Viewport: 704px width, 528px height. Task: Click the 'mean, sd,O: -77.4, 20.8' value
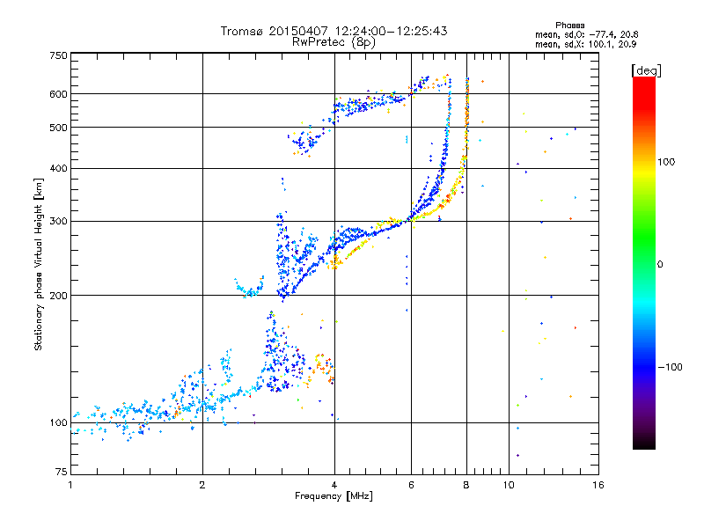point(587,34)
